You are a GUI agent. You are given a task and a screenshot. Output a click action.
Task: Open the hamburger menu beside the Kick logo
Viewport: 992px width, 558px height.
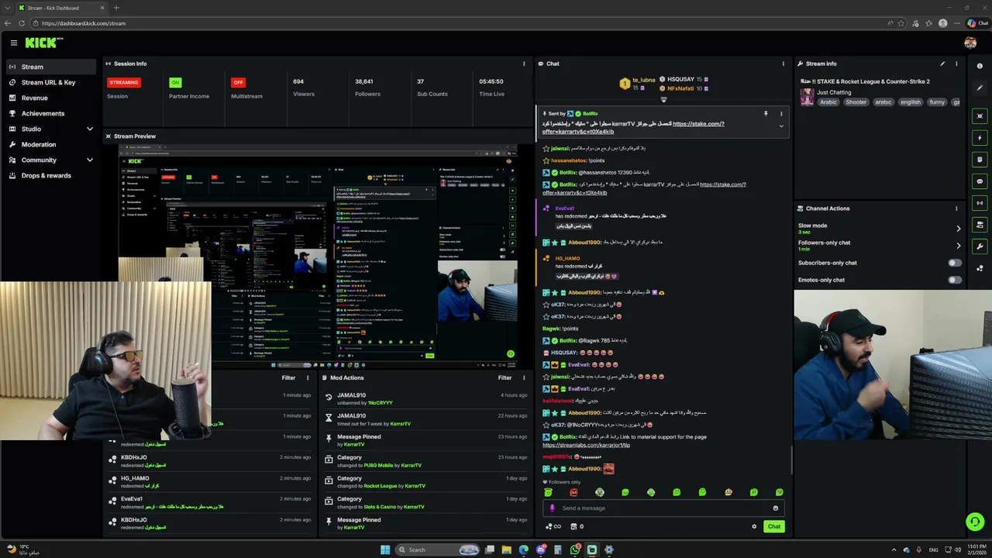13,43
